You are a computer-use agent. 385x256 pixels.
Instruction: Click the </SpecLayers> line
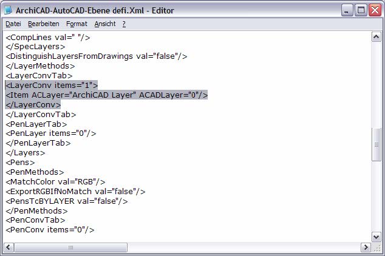(35, 47)
